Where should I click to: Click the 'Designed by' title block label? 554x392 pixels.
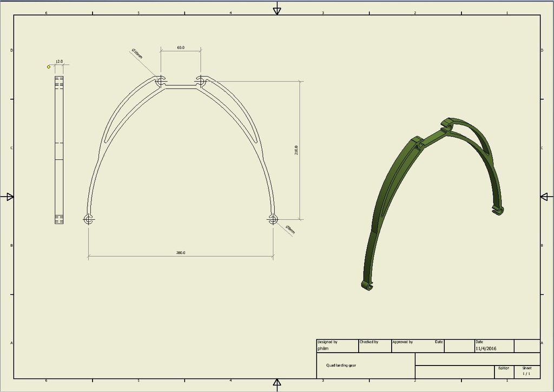pyautogui.click(x=327, y=342)
